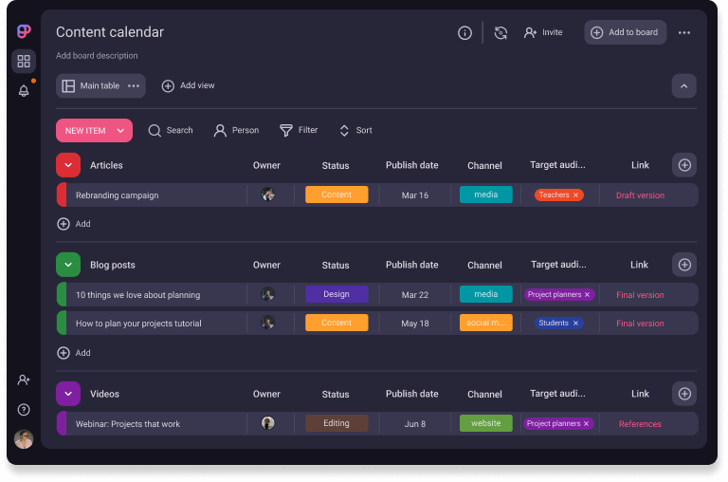
Task: Click the add member icon in sidebar
Action: (24, 380)
